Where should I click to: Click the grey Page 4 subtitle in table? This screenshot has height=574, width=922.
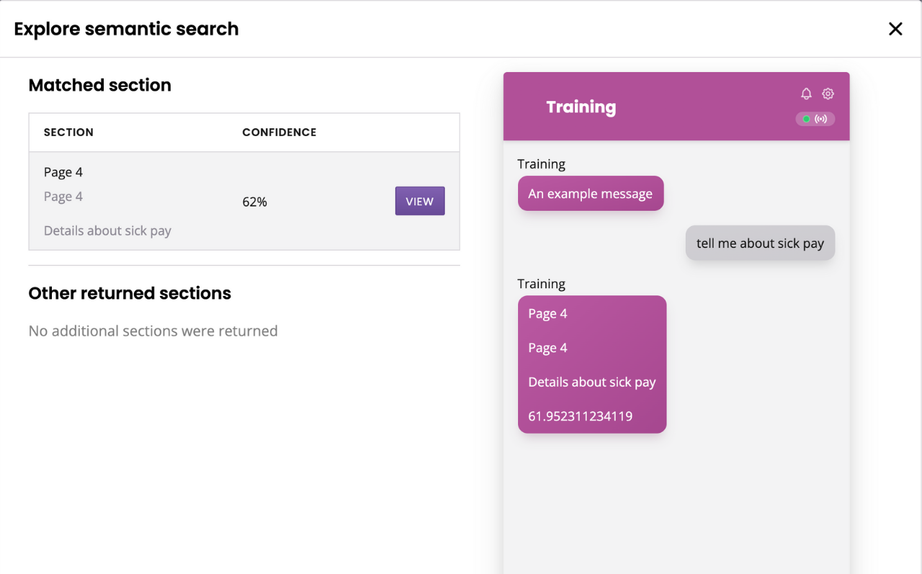tap(63, 197)
